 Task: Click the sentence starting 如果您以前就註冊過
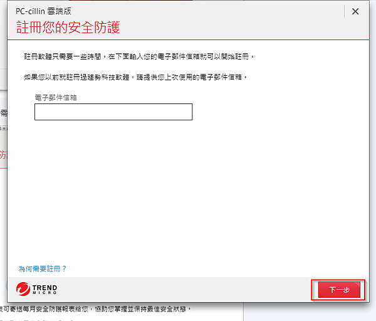tap(136, 77)
